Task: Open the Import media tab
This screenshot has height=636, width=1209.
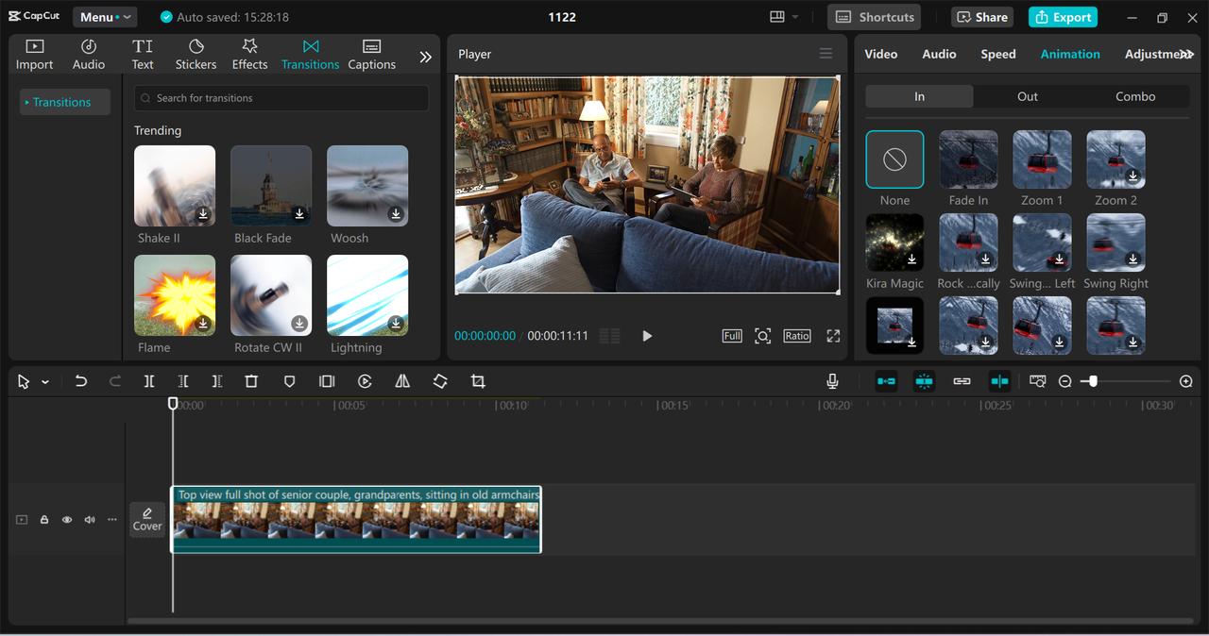Action: [x=34, y=55]
